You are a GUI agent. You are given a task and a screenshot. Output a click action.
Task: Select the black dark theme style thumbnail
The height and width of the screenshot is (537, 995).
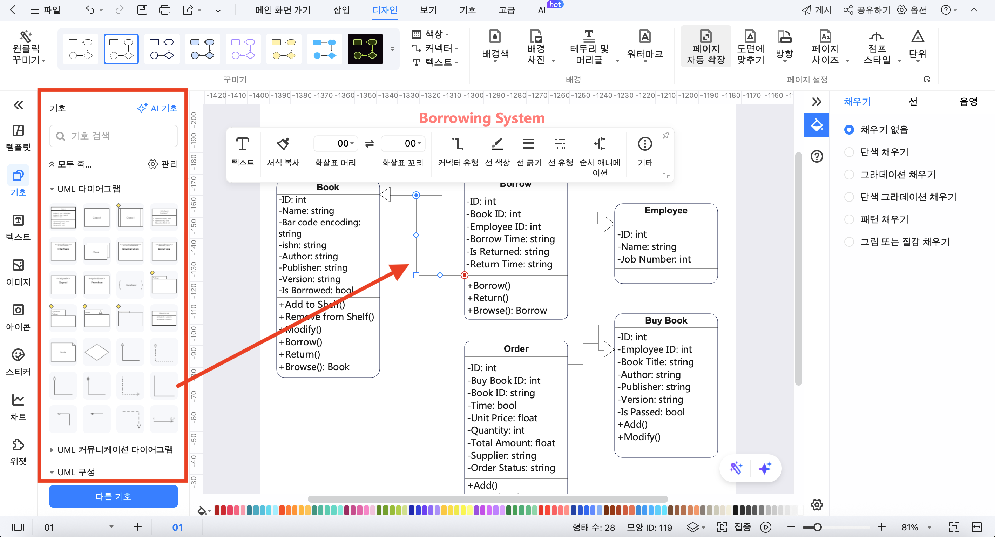(365, 49)
